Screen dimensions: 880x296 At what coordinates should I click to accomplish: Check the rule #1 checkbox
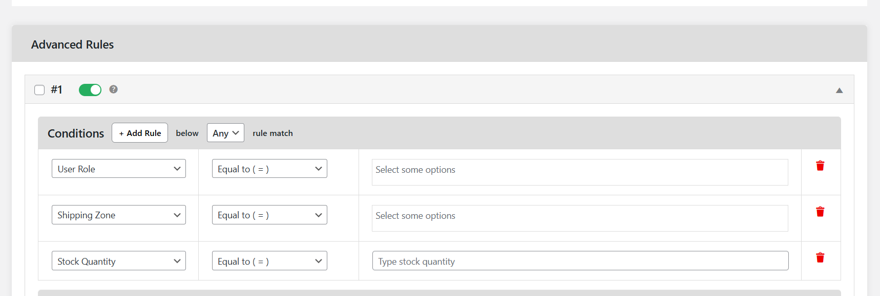(x=39, y=90)
